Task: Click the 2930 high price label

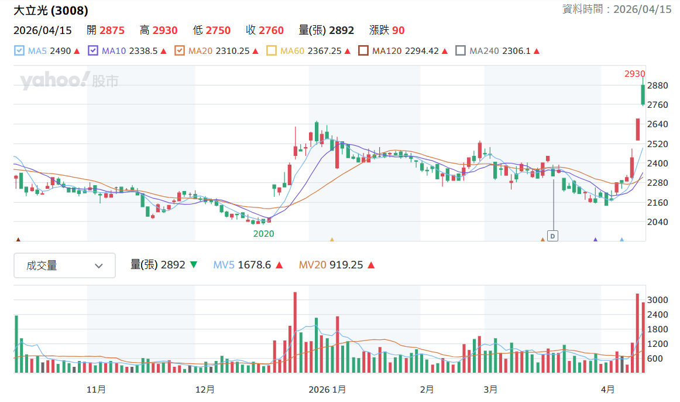Action: coord(634,74)
